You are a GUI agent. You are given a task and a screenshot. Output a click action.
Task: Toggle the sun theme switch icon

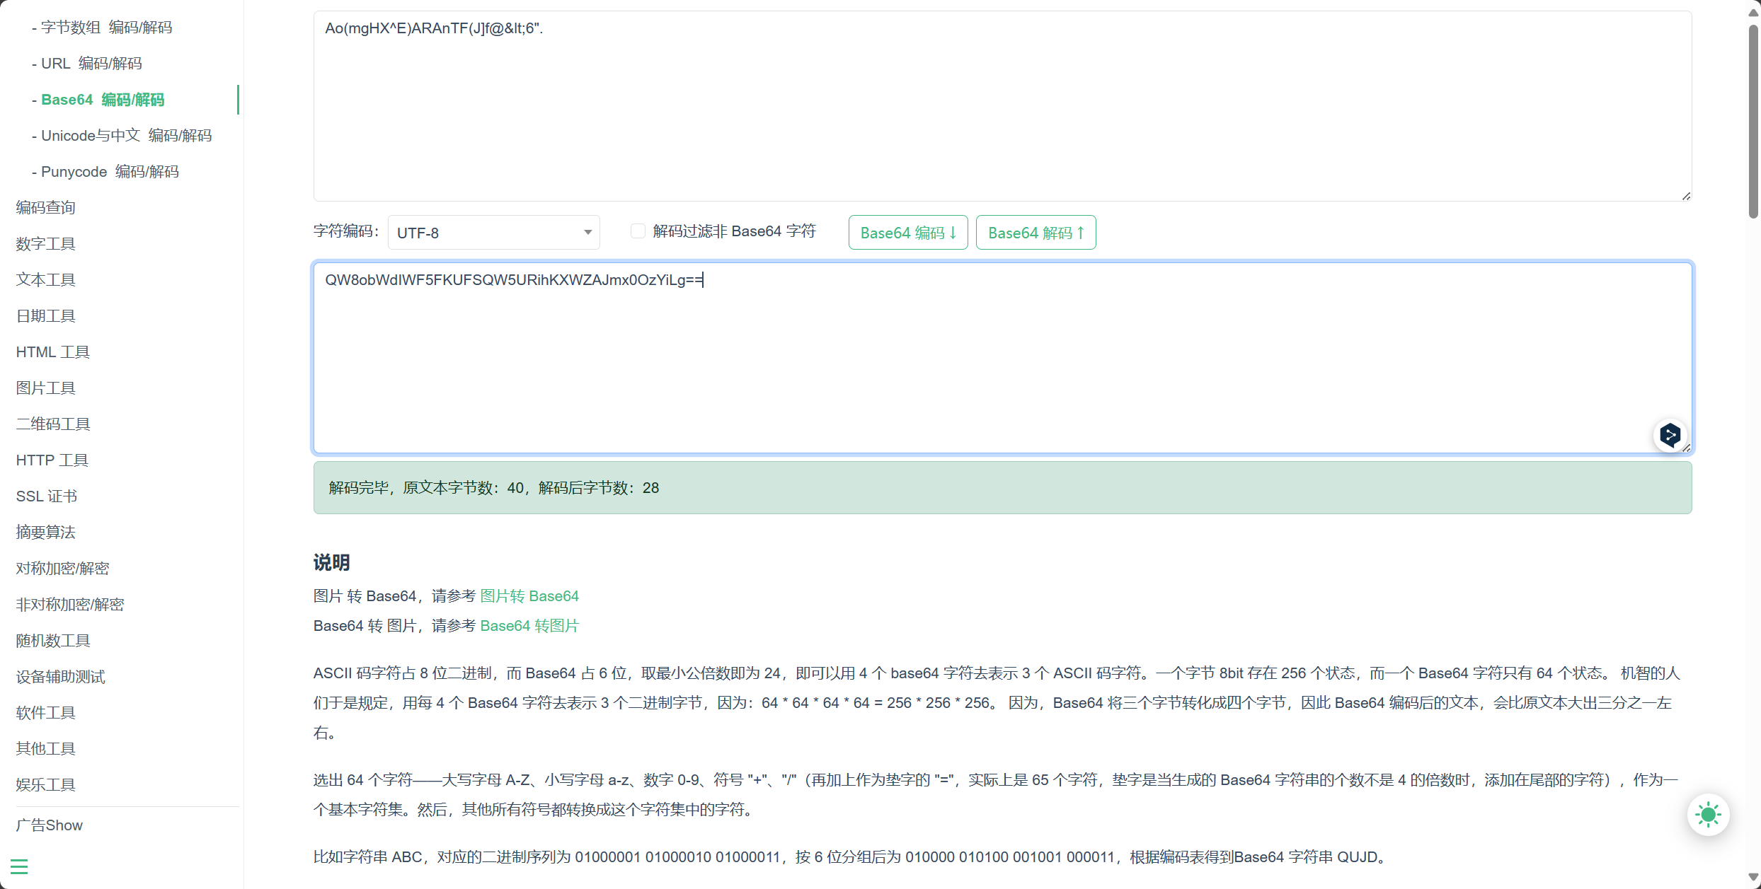point(1708,815)
